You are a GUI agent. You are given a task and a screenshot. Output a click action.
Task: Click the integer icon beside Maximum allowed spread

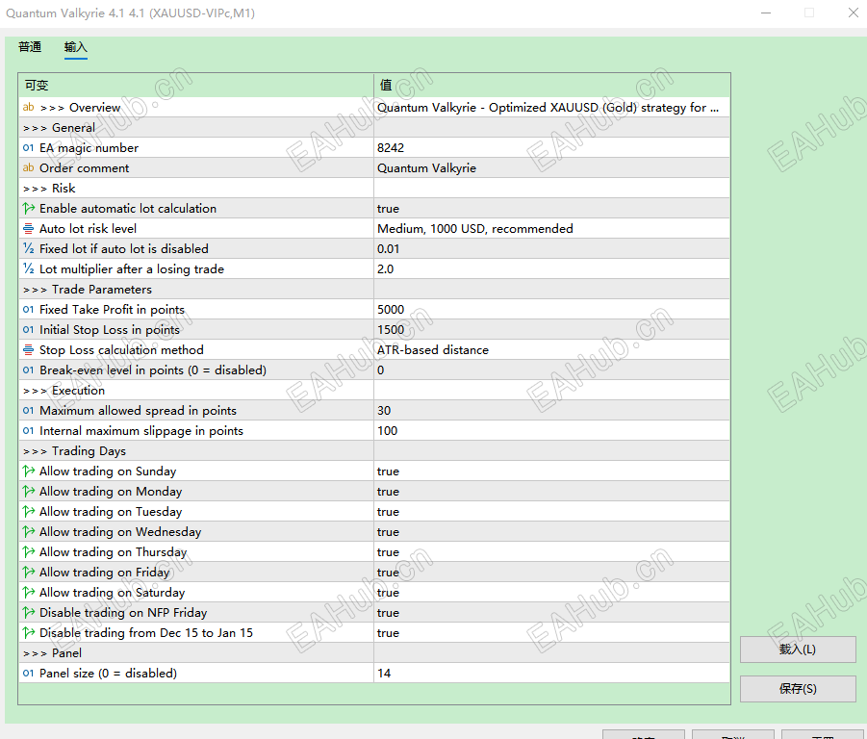28,410
